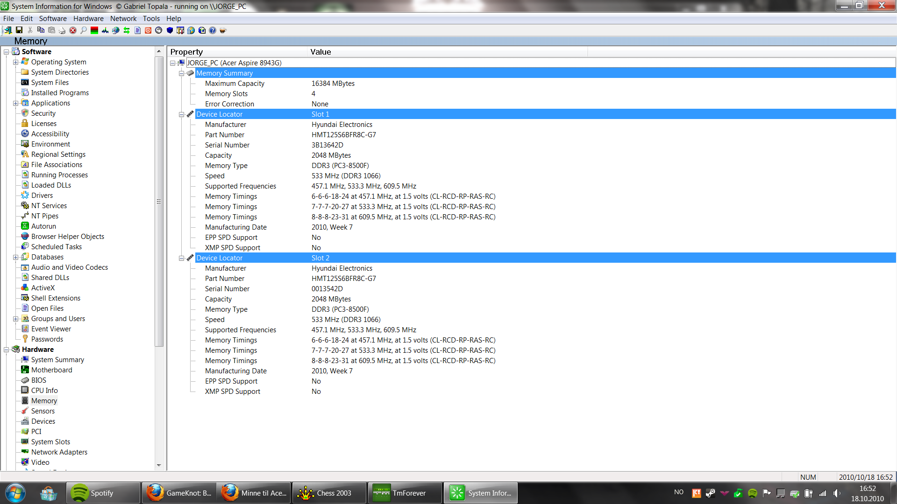
Task: Open the Passwords tree item
Action: 47,339
